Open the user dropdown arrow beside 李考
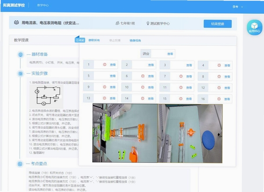This screenshot has height=192, width=264. tap(242, 7)
